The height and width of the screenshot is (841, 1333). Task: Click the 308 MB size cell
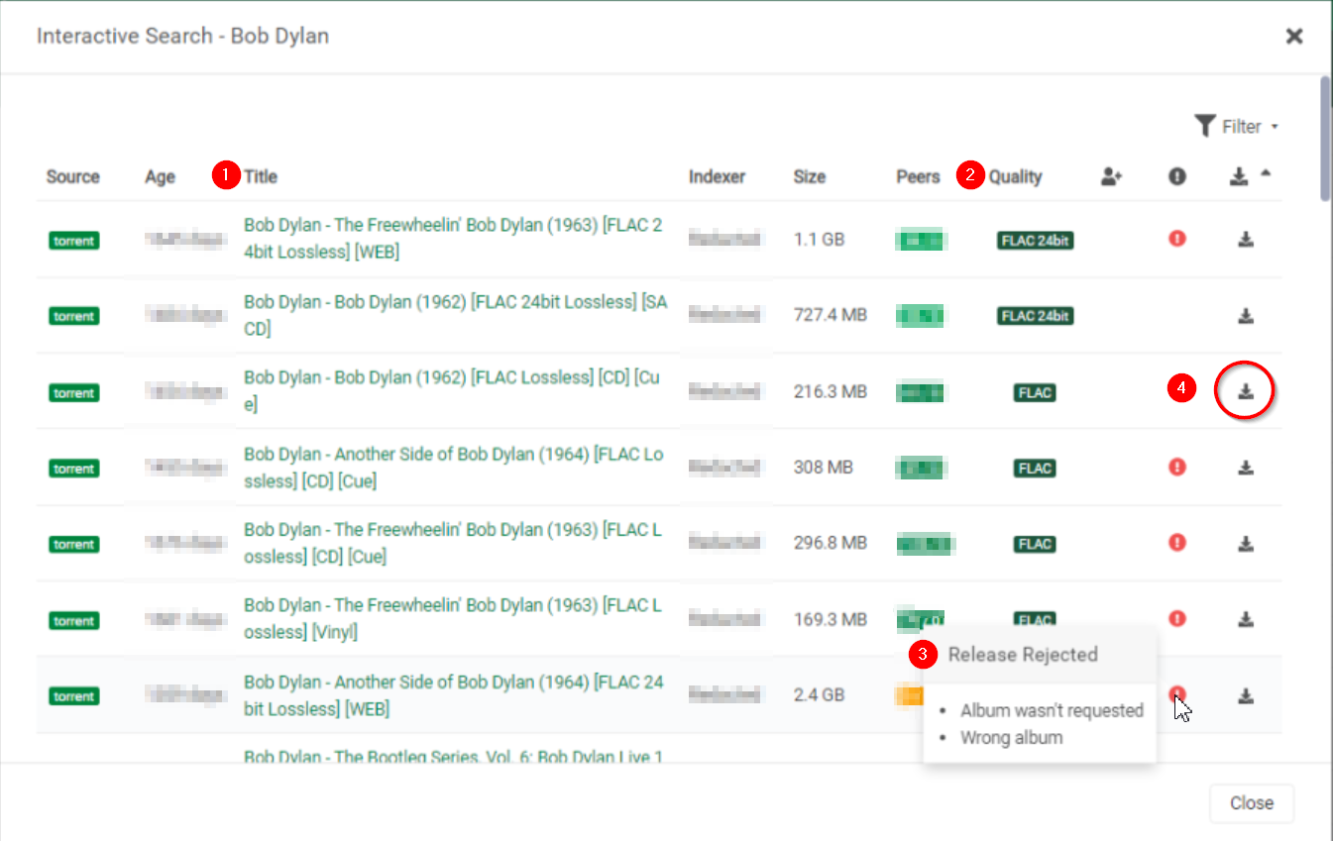pyautogui.click(x=822, y=467)
